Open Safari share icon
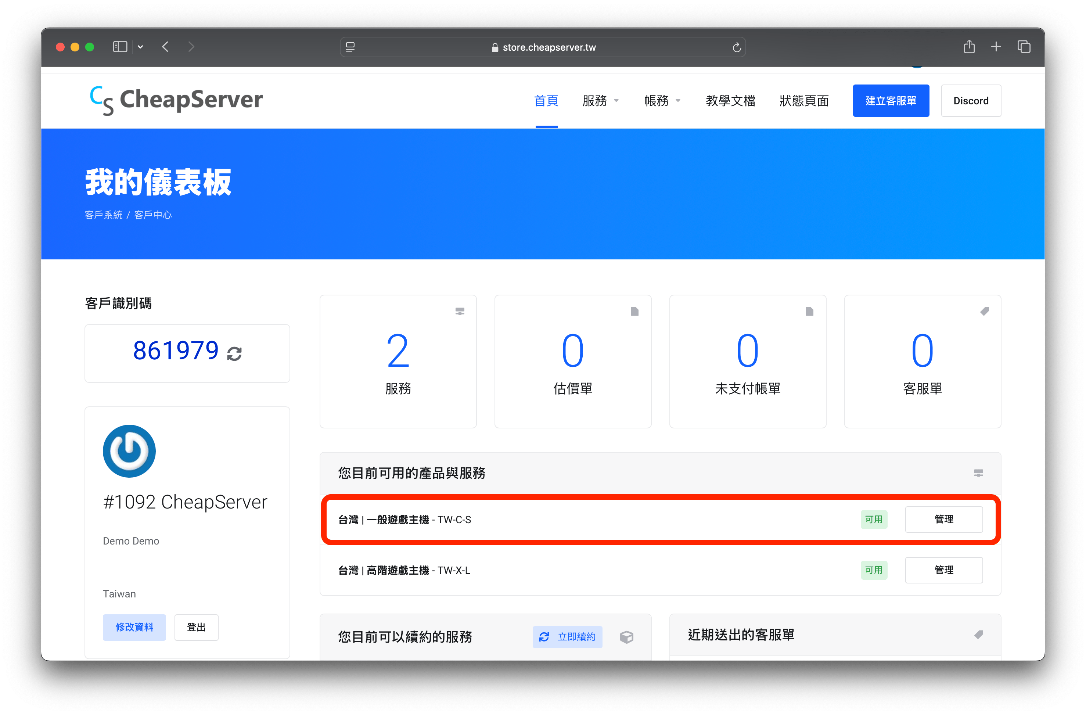 (x=969, y=47)
